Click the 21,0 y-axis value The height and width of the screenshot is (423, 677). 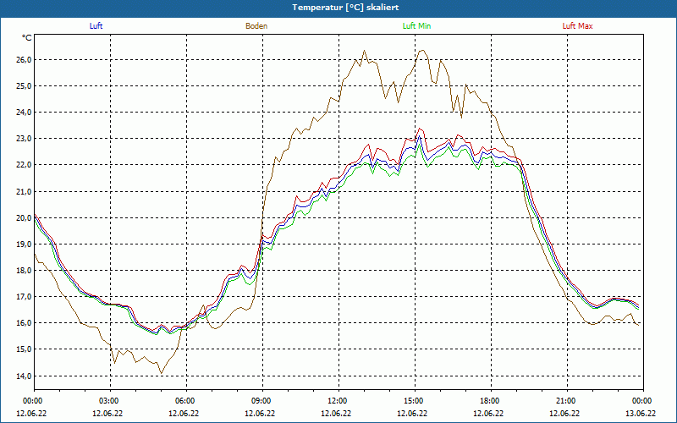coord(25,191)
